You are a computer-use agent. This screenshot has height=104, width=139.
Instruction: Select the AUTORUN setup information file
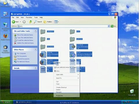click(79, 47)
